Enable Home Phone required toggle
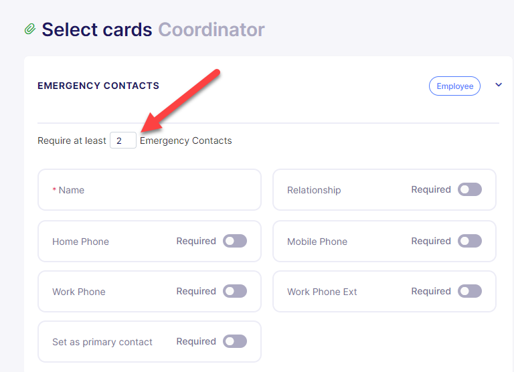514x372 pixels. tap(235, 241)
